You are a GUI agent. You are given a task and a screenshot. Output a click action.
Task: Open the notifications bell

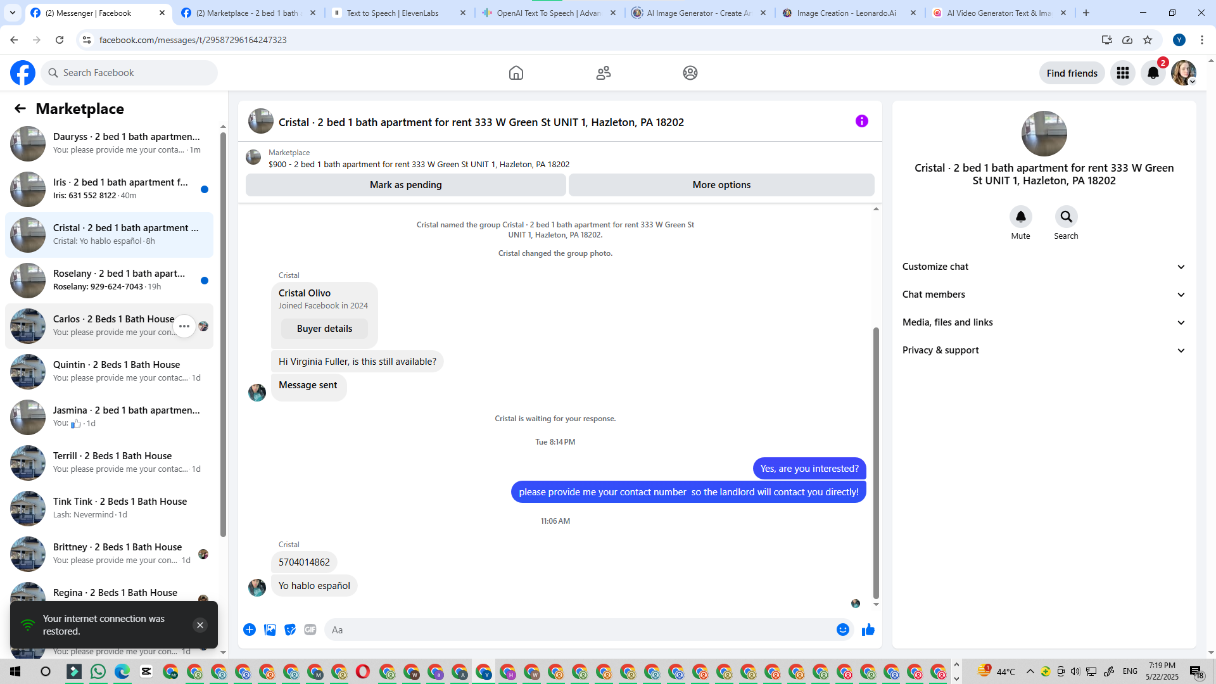[1153, 73]
